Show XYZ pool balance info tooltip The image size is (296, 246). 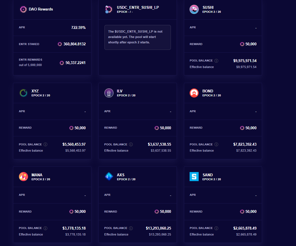(x=46, y=144)
